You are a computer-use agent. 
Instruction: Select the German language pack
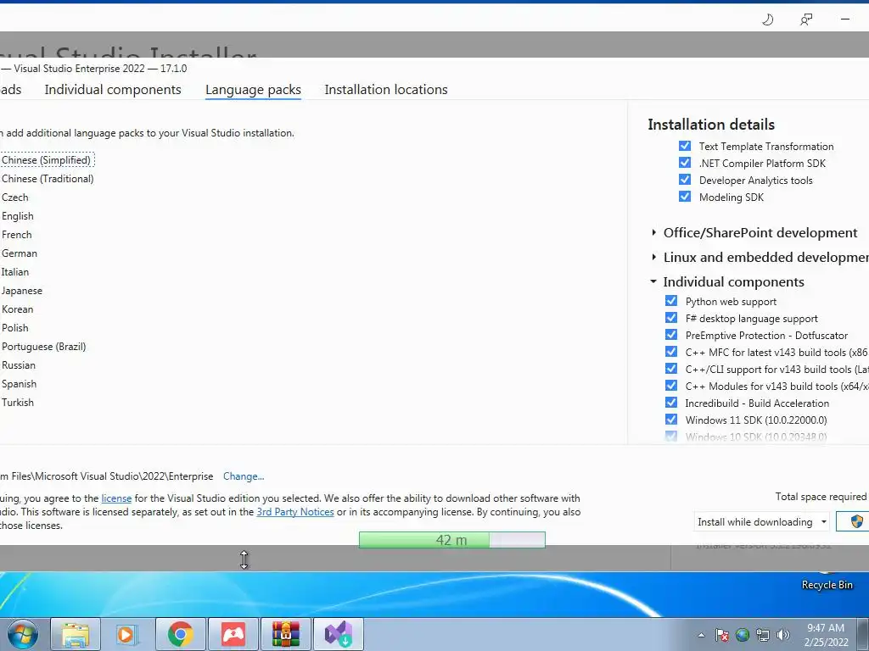[x=20, y=253]
